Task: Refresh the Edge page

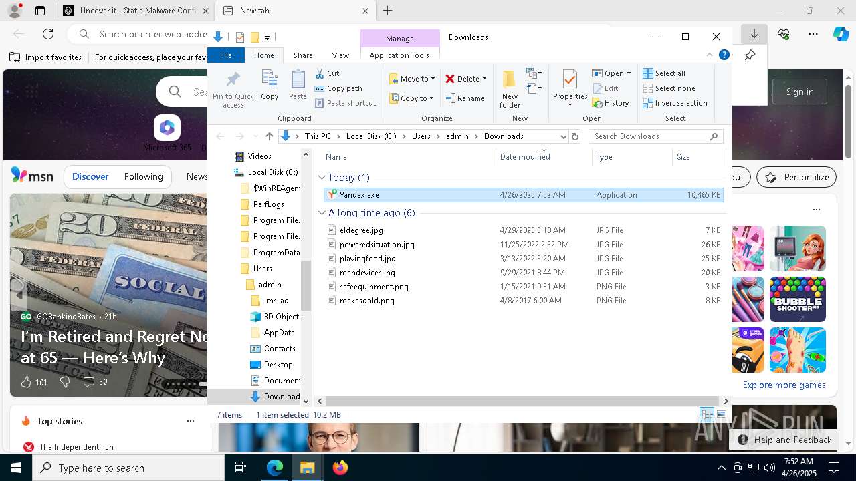Action: pyautogui.click(x=48, y=34)
